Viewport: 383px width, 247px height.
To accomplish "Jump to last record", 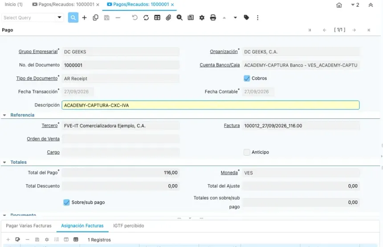I will point(369,30).
